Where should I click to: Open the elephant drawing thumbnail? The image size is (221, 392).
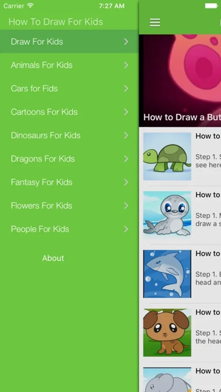(x=167, y=379)
